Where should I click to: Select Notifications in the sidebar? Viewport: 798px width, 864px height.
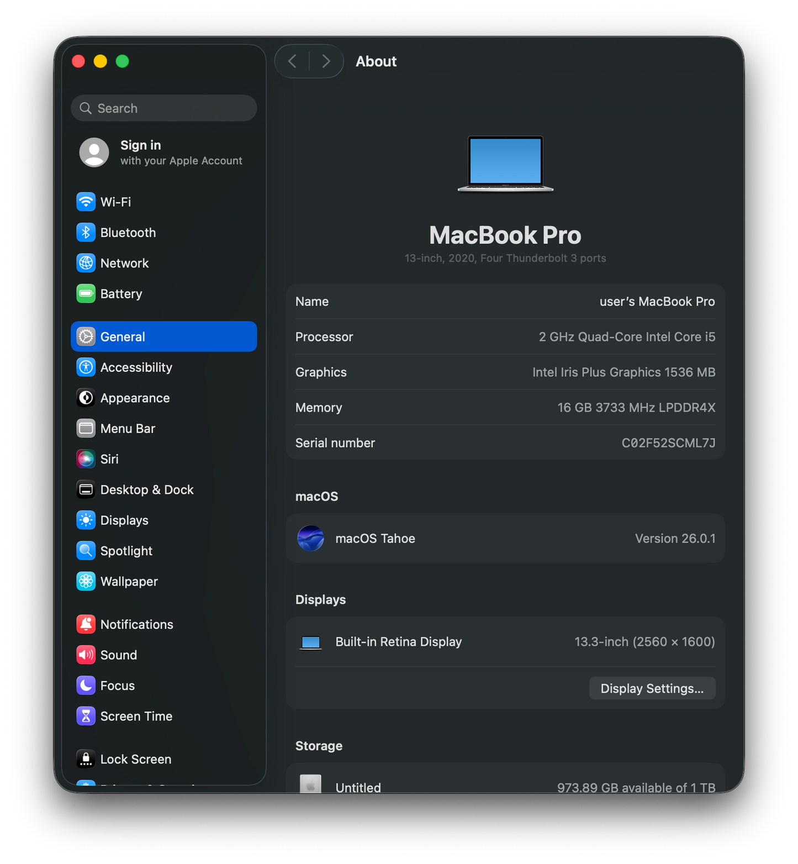136,624
